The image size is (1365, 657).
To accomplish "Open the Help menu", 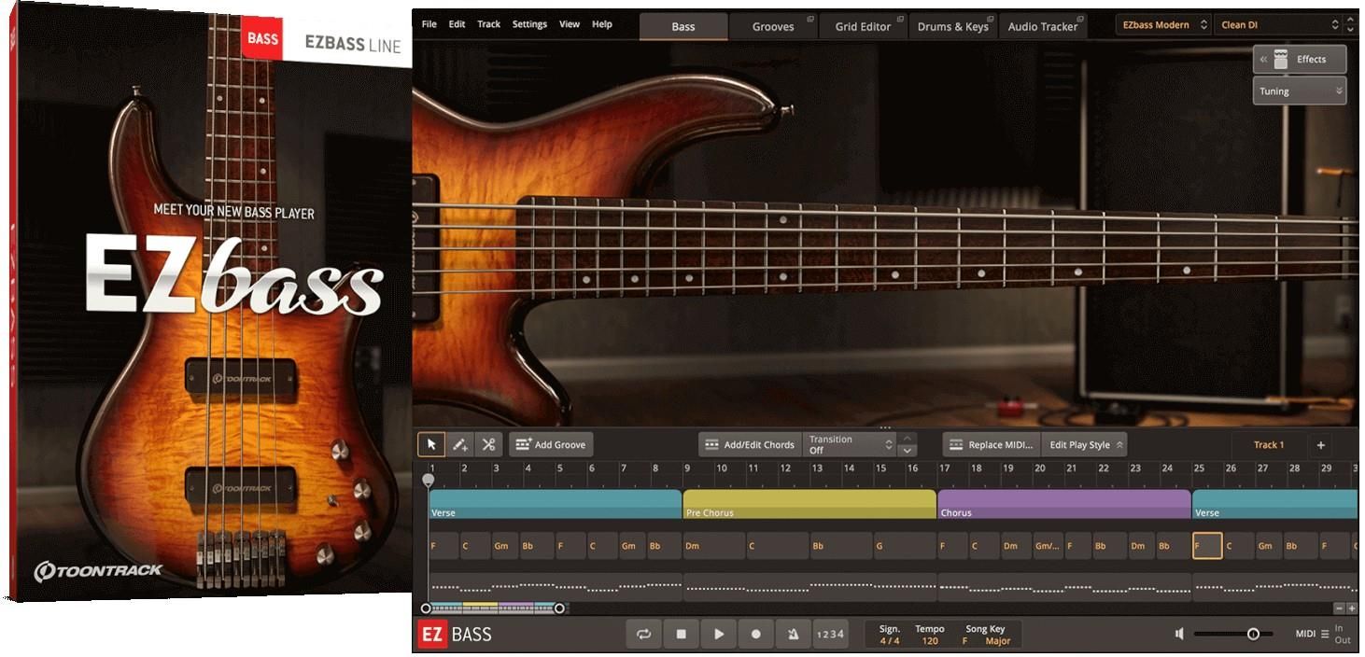I will pos(602,24).
